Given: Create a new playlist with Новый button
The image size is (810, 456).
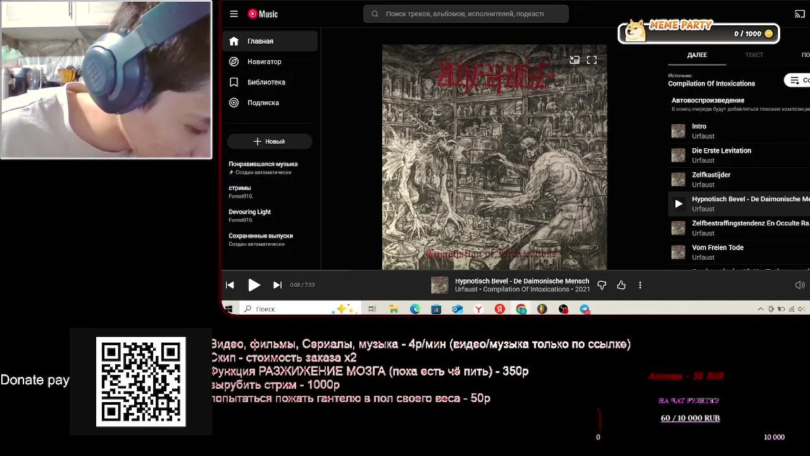Looking at the screenshot, I should click(x=269, y=141).
